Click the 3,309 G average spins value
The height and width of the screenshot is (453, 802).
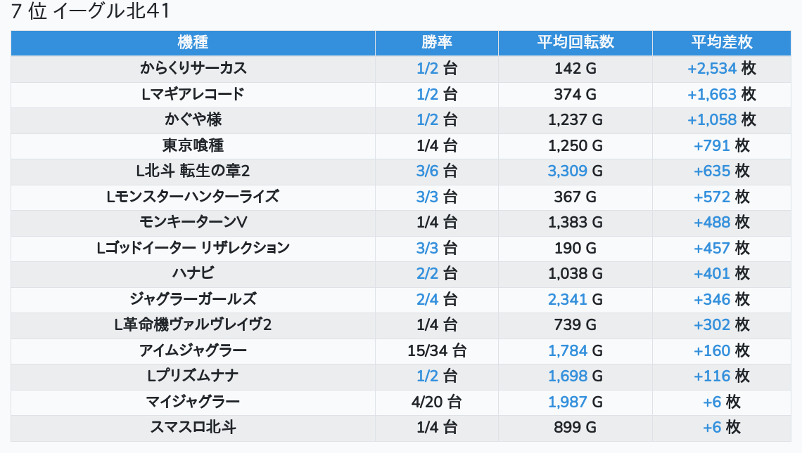pos(575,171)
